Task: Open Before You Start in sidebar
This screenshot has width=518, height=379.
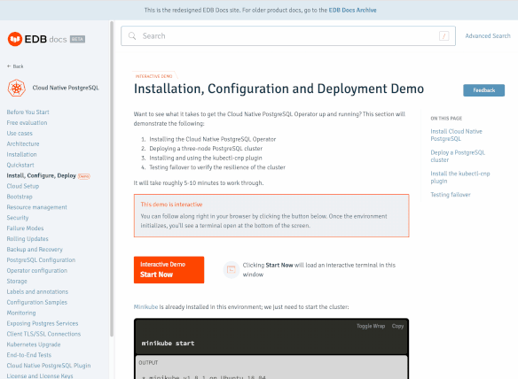Action: tap(27, 112)
